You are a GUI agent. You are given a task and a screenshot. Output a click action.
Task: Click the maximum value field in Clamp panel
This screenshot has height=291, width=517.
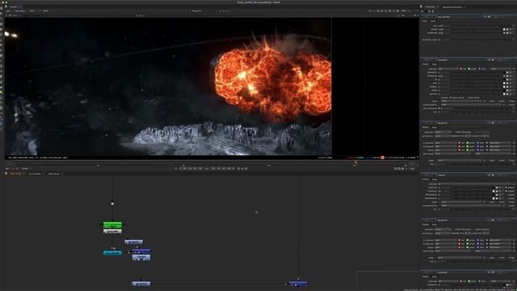point(443,191)
